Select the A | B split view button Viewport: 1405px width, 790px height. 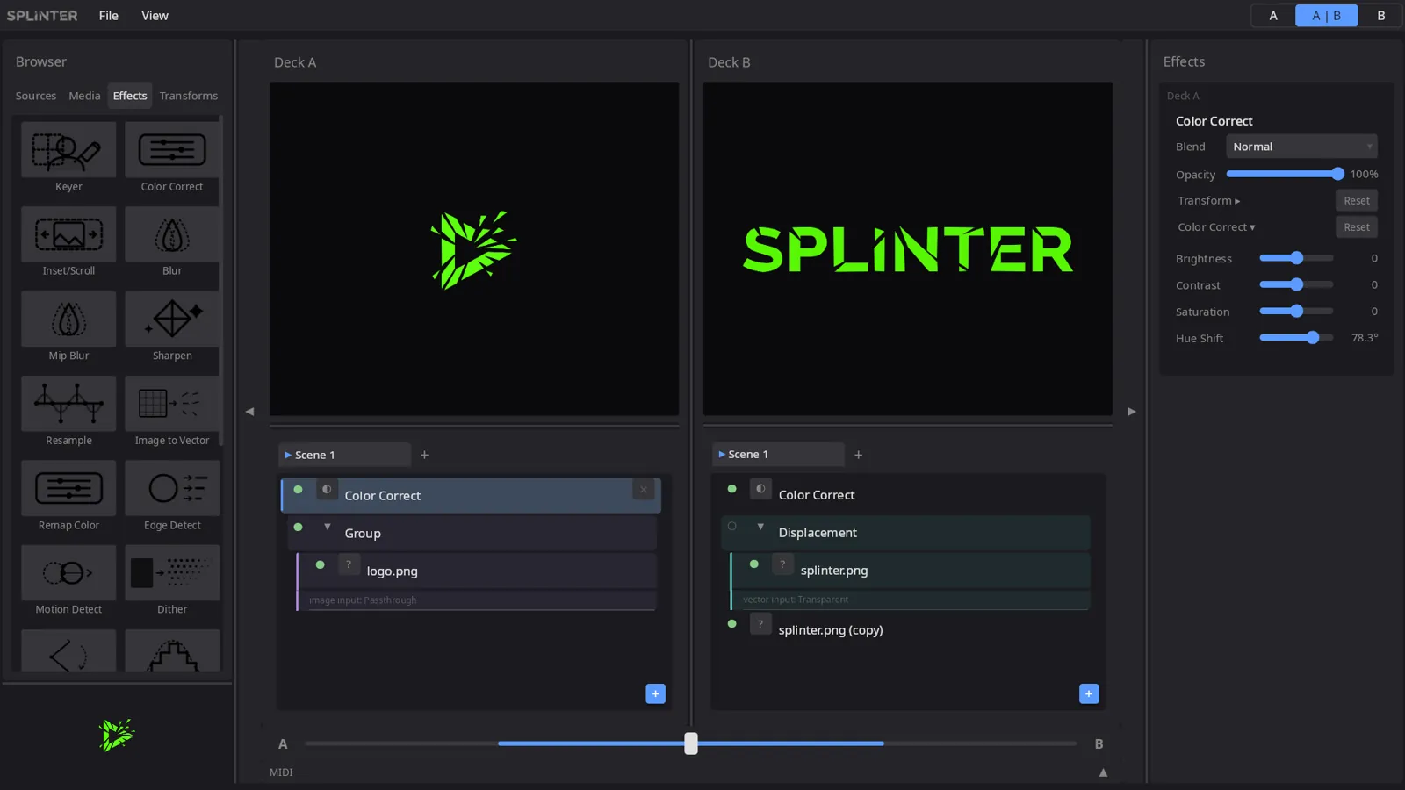[1327, 16]
